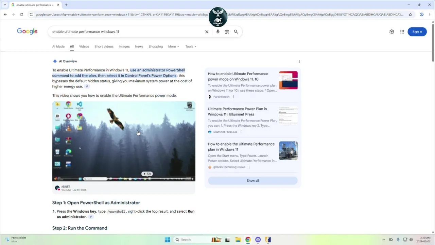The height and width of the screenshot is (245, 435).
Task: Open the three-dot menu beside Elluminet Press Ltd
Action: tap(241, 132)
